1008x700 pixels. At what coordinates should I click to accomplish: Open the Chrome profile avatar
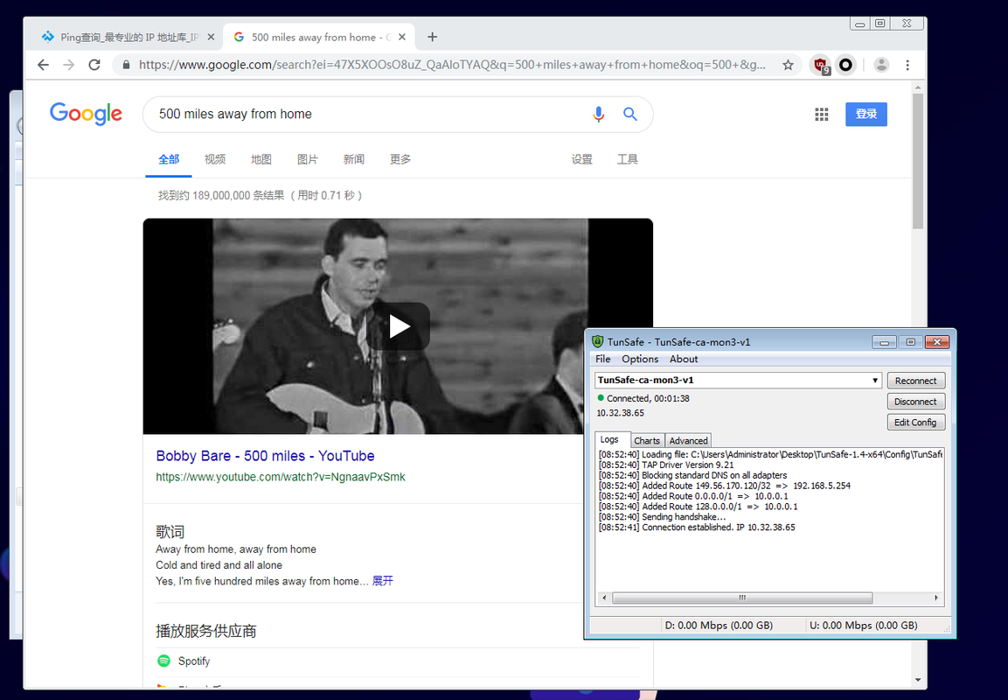[x=881, y=65]
